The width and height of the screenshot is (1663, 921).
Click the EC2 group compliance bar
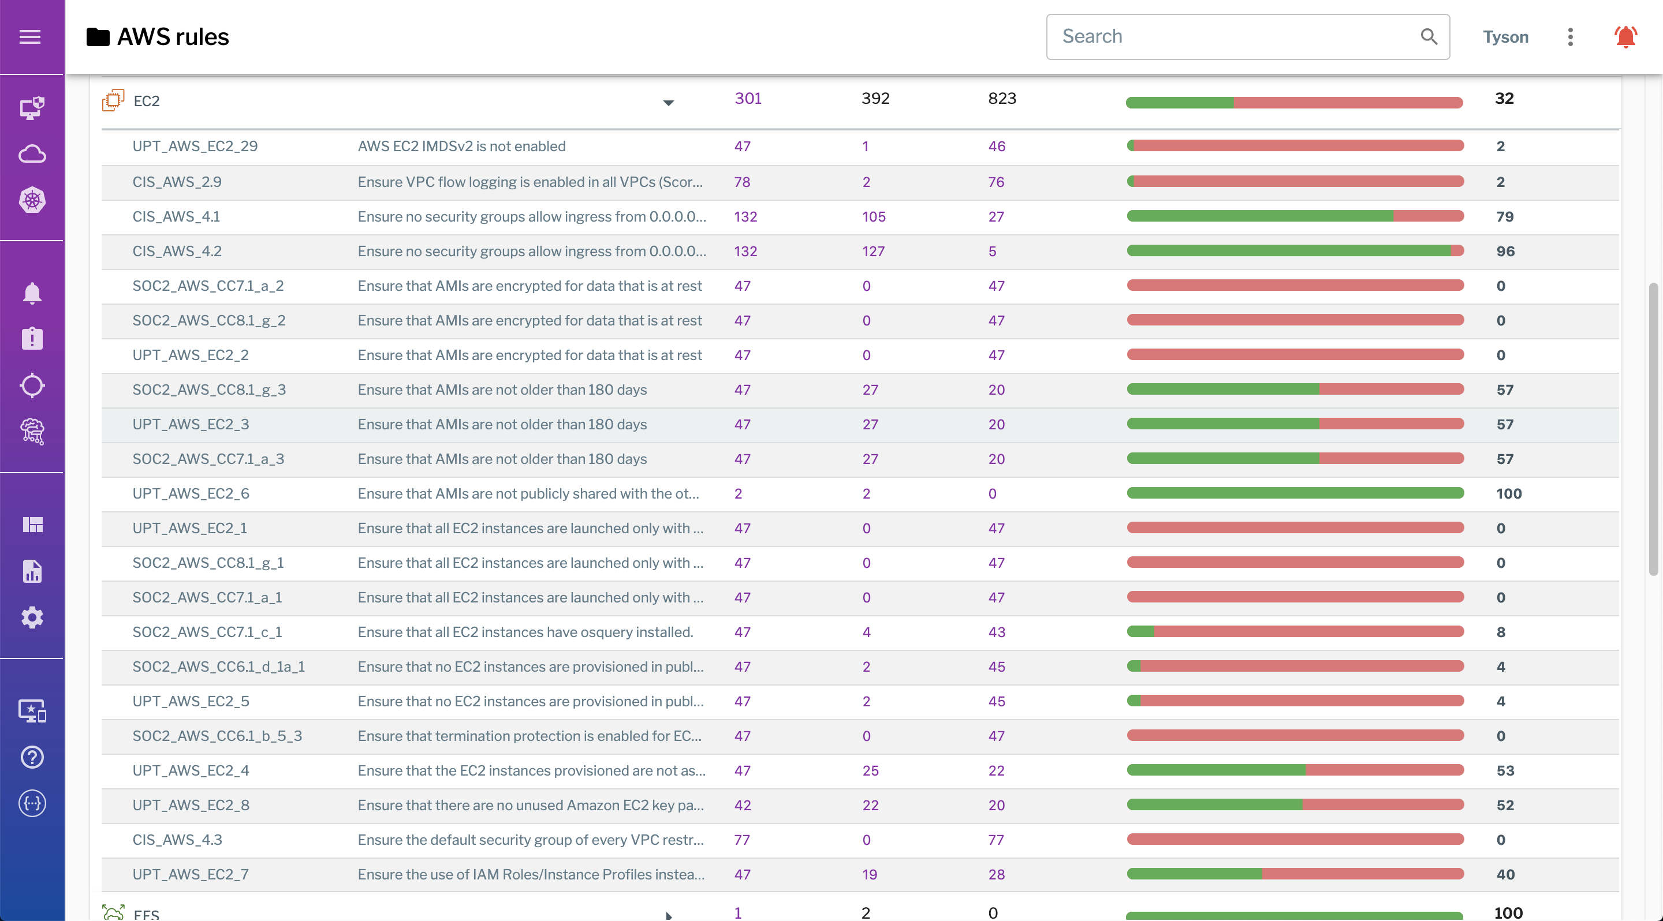point(1293,103)
